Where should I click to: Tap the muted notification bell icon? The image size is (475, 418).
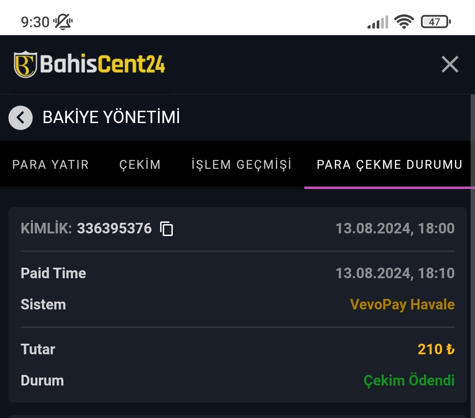63,22
